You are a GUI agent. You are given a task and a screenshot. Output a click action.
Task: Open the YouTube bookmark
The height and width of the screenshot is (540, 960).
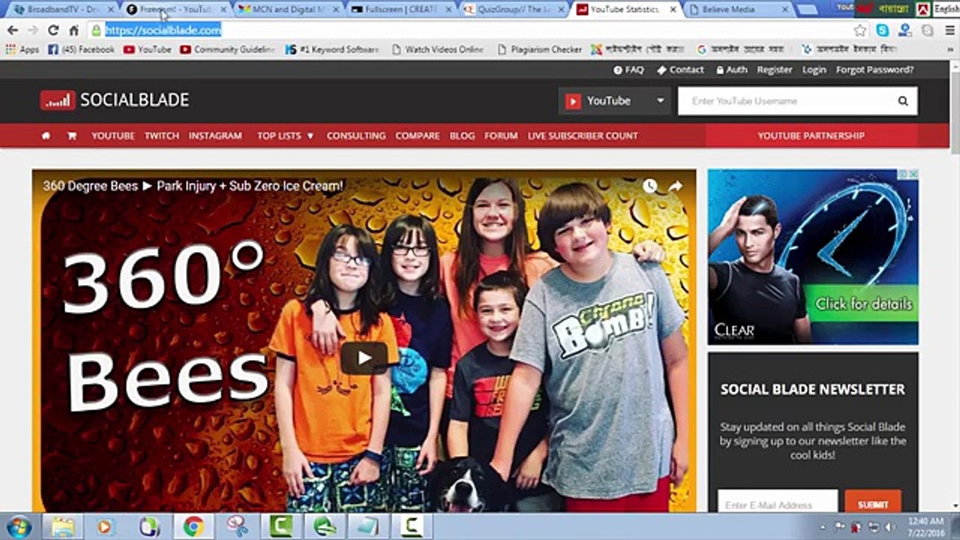click(x=147, y=49)
